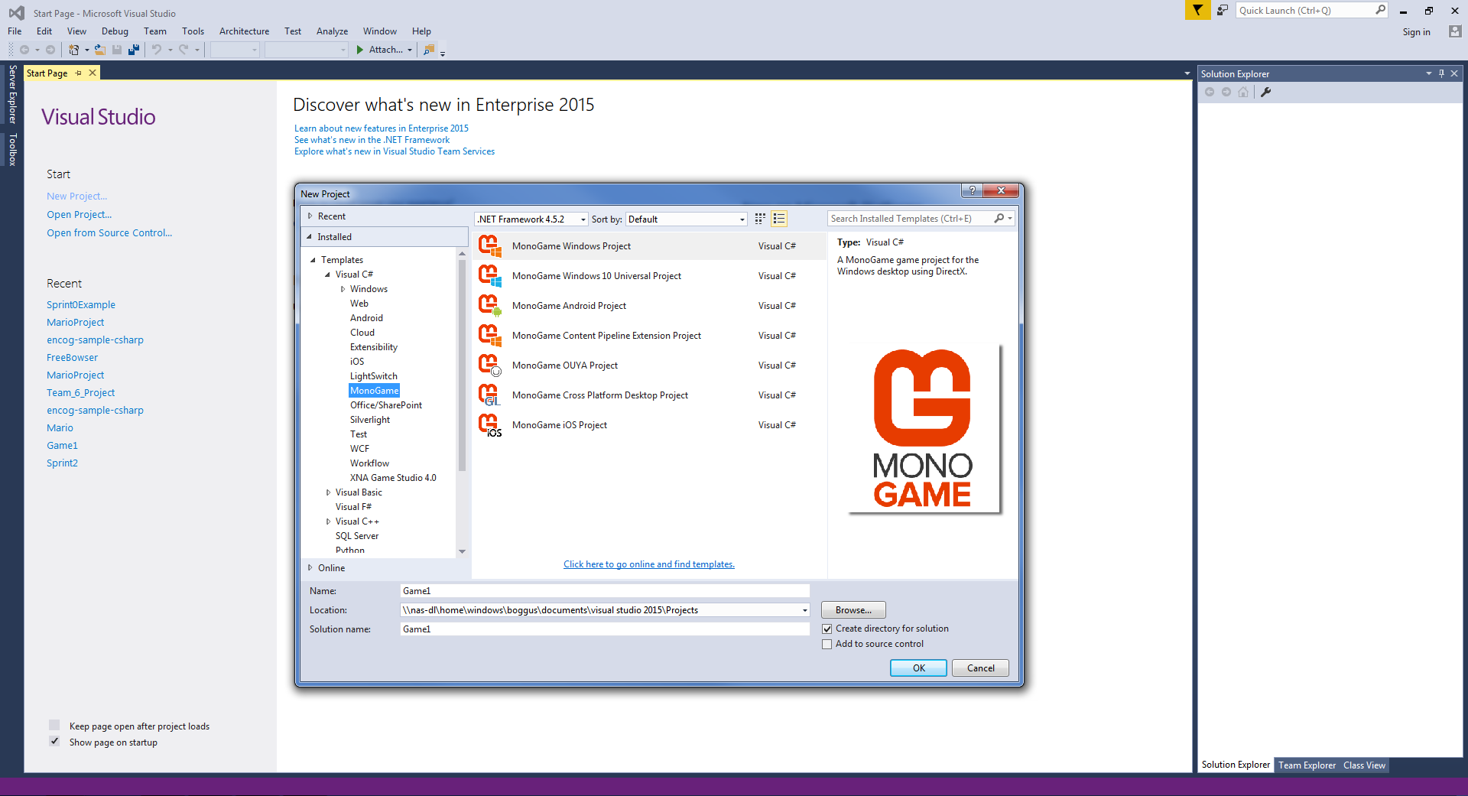Viewport: 1468px width, 796px height.
Task: Click the notifications flag icon
Action: (x=1197, y=10)
